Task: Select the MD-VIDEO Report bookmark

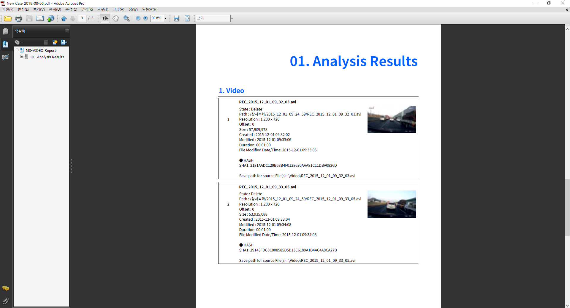Action: [41, 51]
